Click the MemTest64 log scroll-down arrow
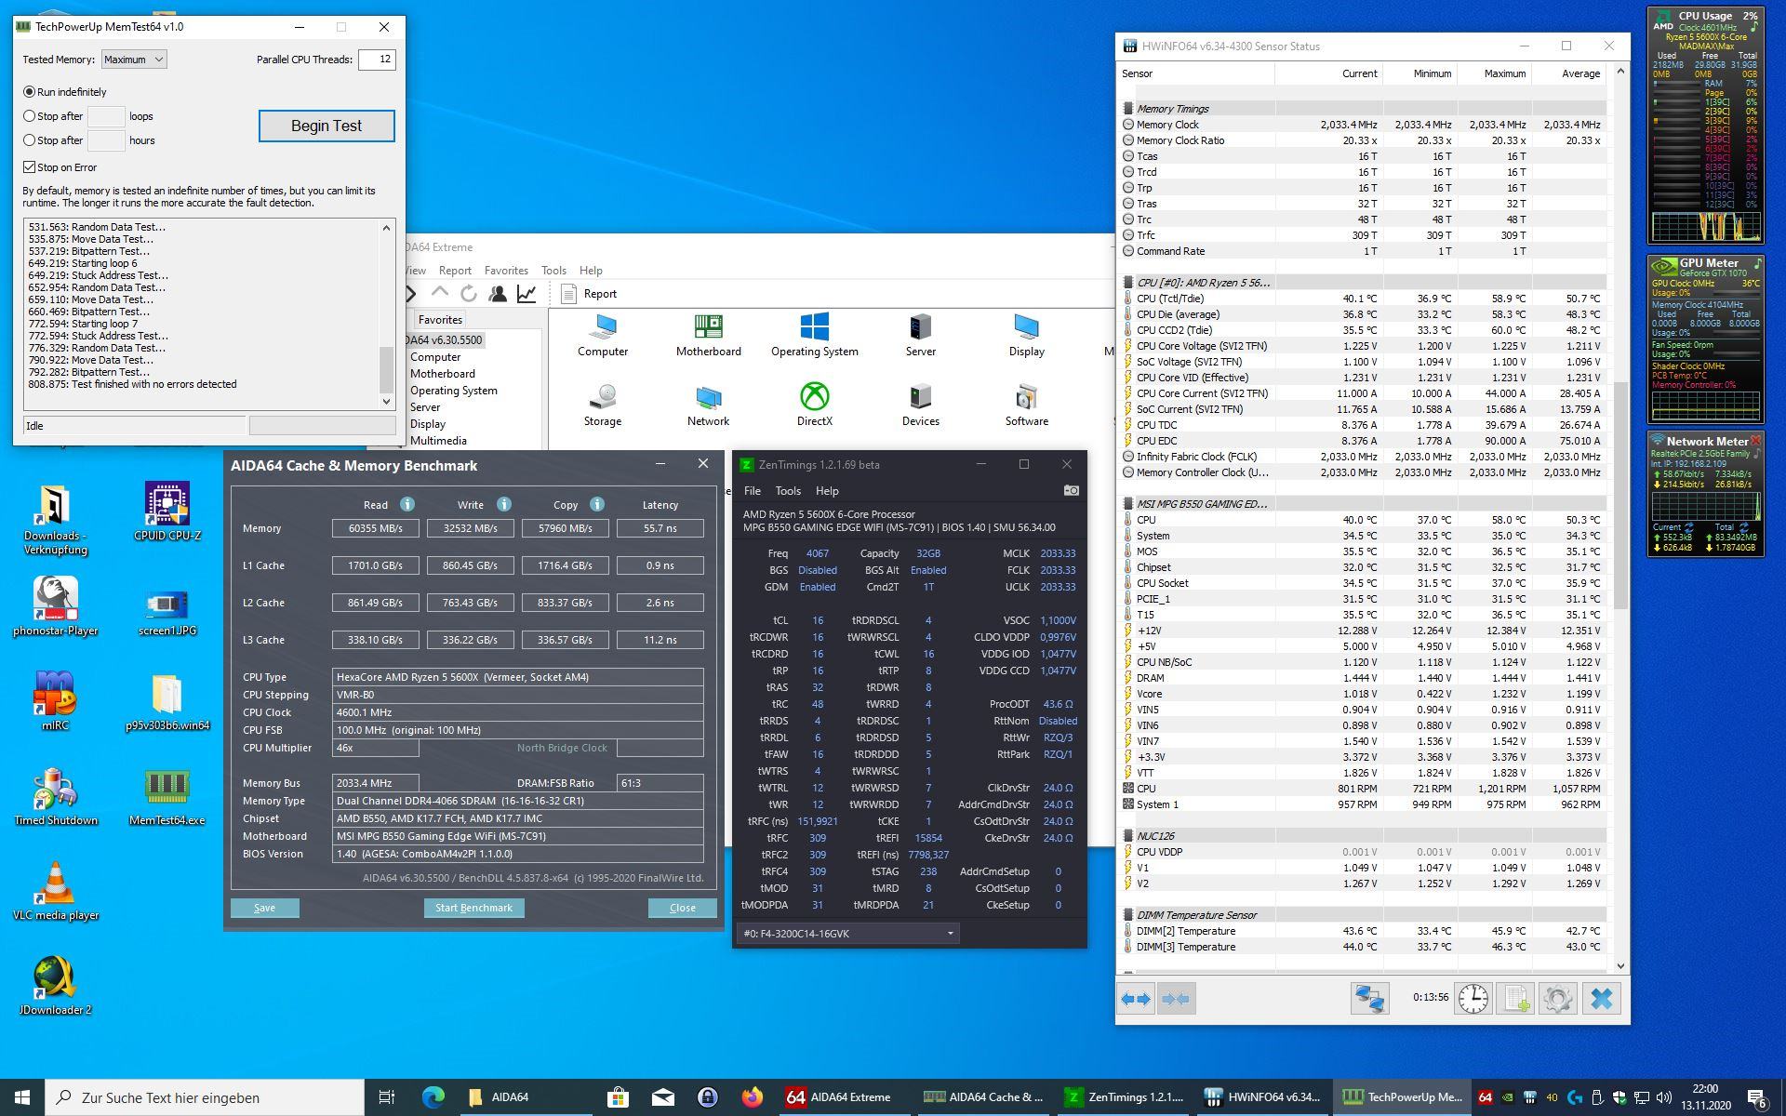The image size is (1786, 1116). coord(387,402)
